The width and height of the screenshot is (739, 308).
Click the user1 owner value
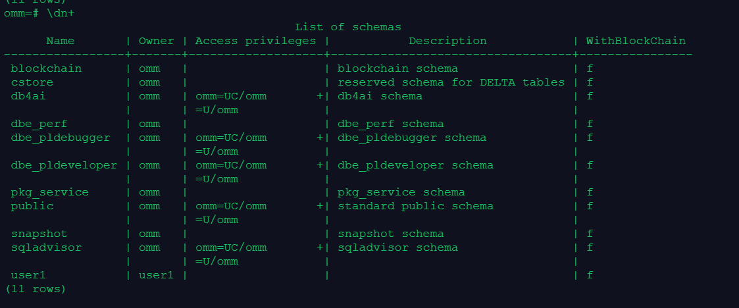tap(156, 276)
